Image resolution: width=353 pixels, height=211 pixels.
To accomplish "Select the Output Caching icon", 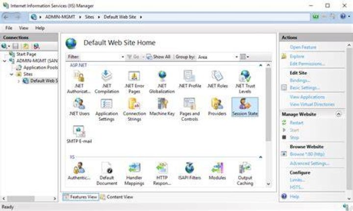I will click(245, 174).
